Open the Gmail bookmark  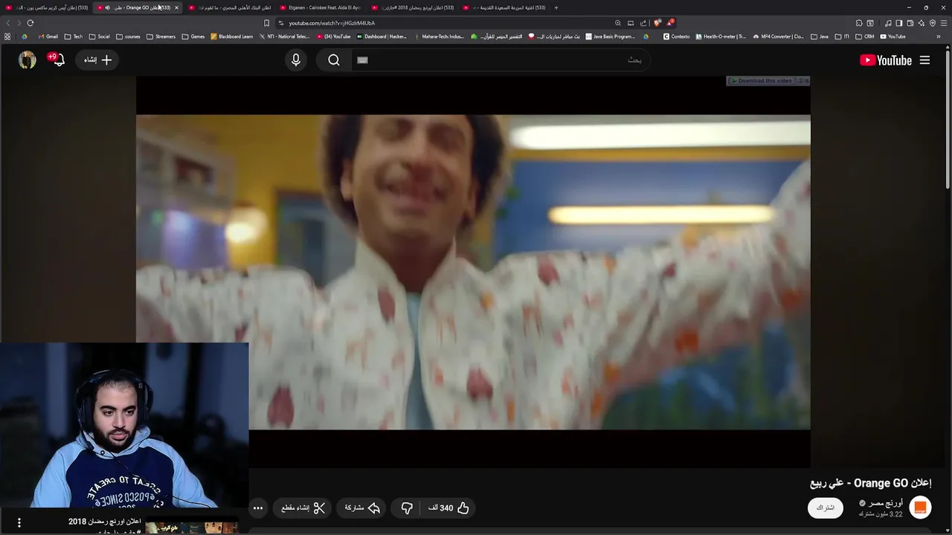(48, 36)
